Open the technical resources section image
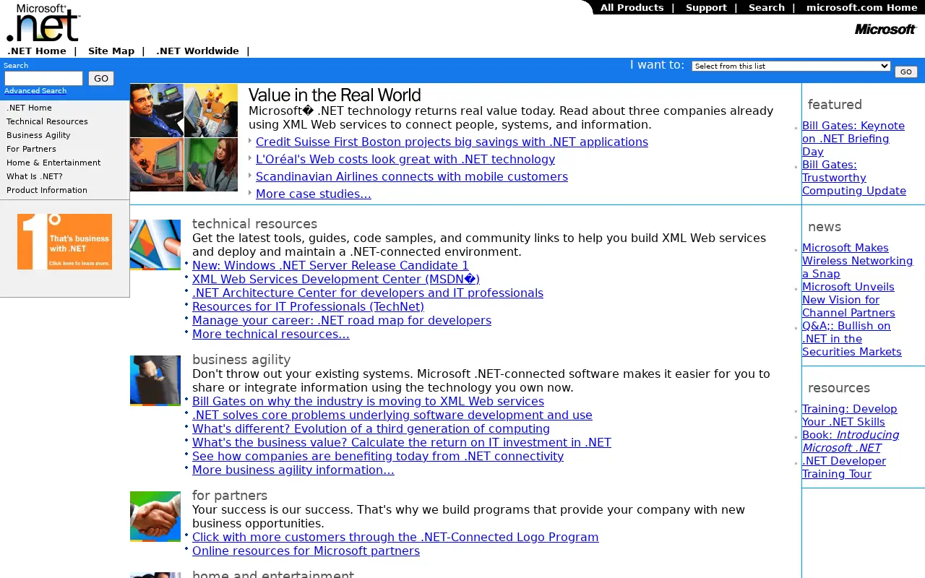This screenshot has width=925, height=578. click(155, 245)
